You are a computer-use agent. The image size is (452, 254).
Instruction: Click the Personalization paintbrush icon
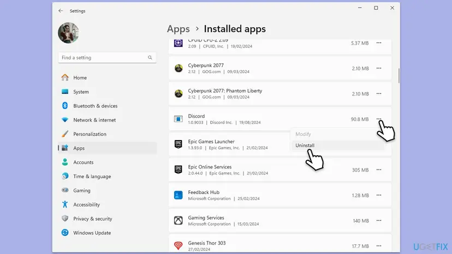point(65,134)
